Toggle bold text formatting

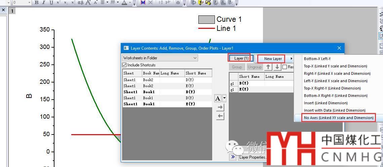(36, 3)
